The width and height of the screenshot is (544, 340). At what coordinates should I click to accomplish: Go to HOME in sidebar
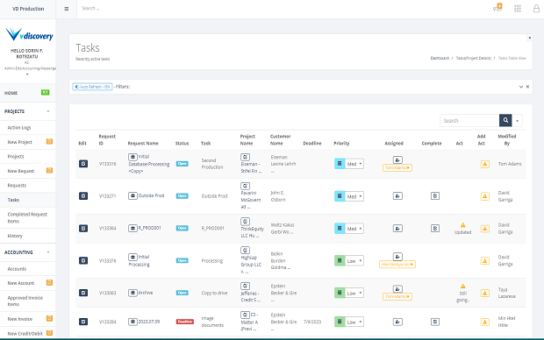28,93
